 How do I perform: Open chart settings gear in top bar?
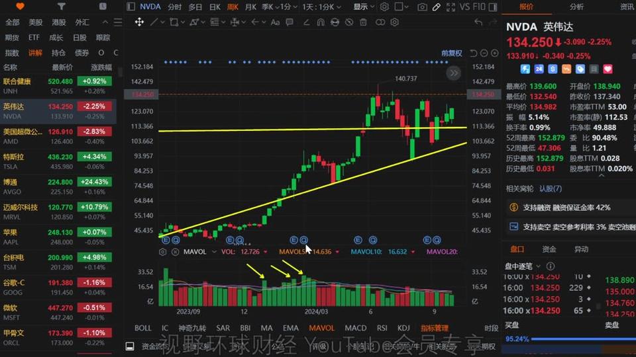point(384,7)
